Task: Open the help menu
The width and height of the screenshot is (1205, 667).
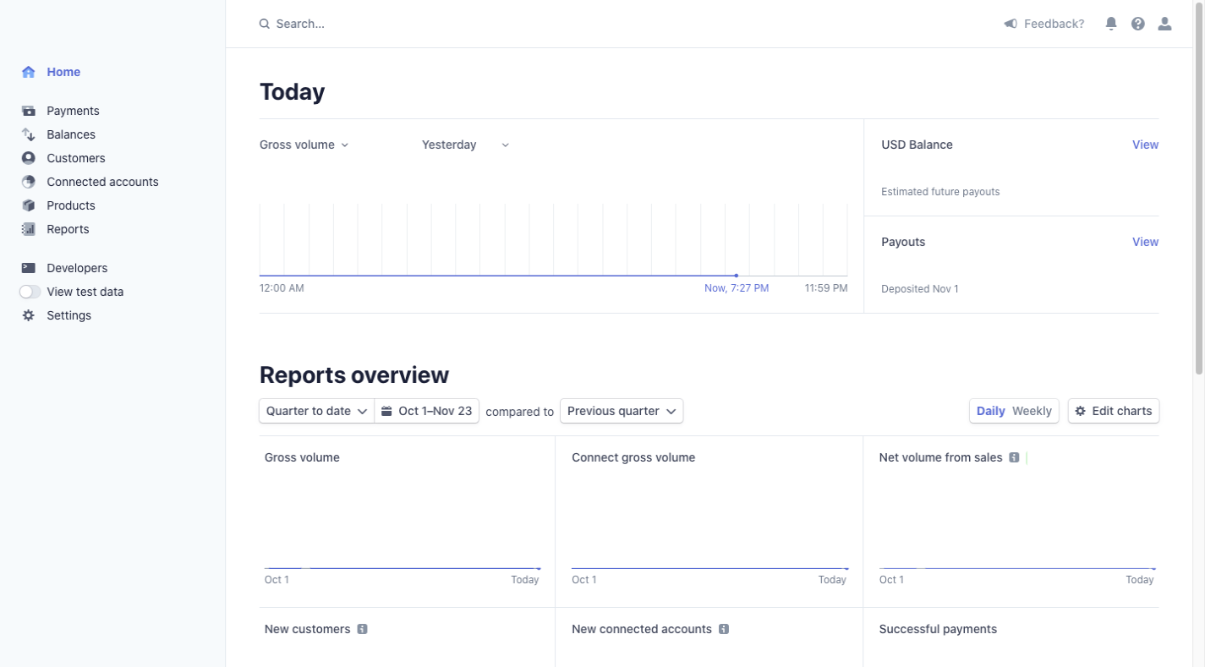Action: click(1137, 23)
